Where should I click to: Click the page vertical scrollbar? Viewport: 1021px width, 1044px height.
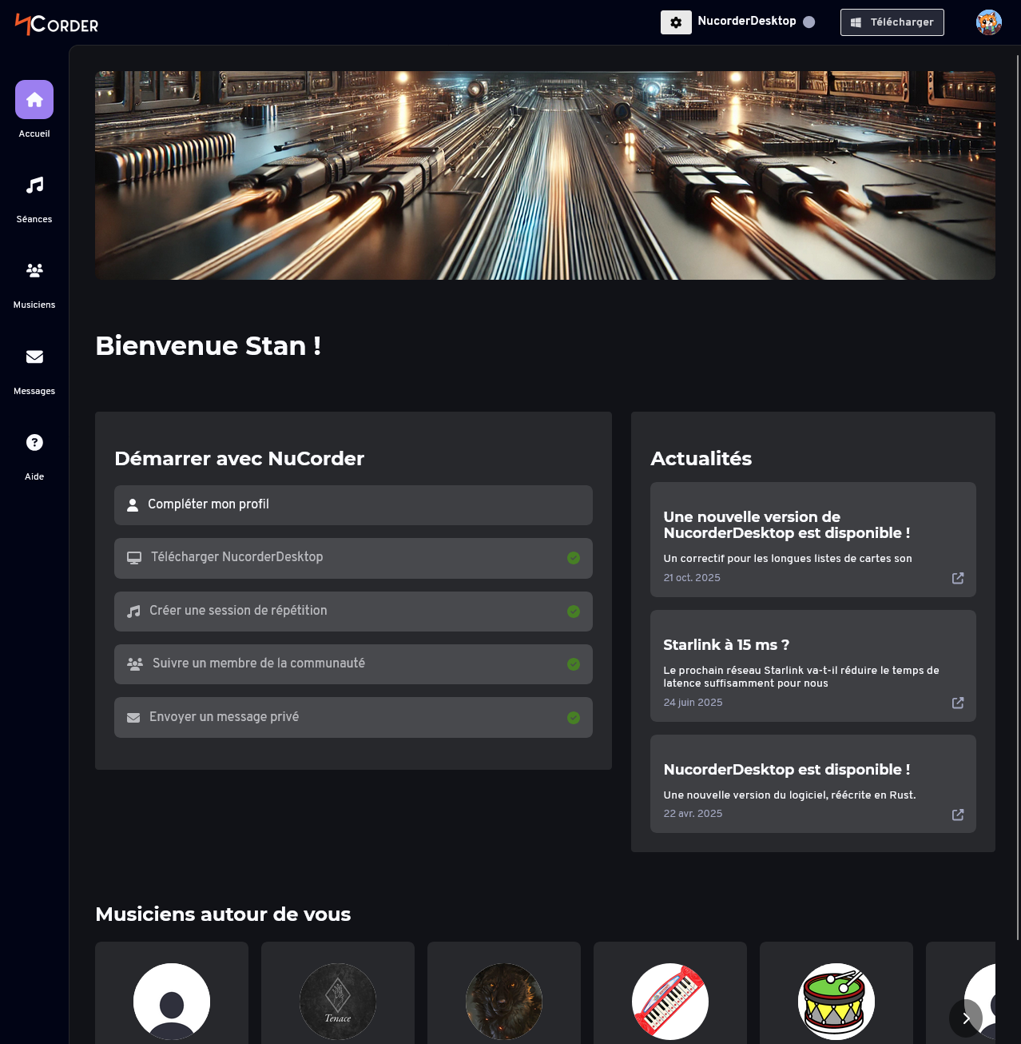[1018, 496]
